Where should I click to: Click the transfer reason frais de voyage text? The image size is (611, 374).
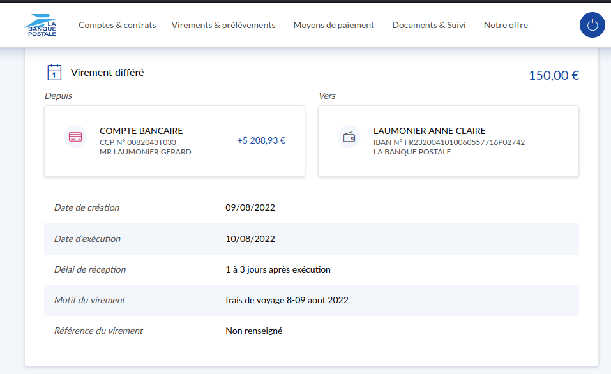coord(287,300)
